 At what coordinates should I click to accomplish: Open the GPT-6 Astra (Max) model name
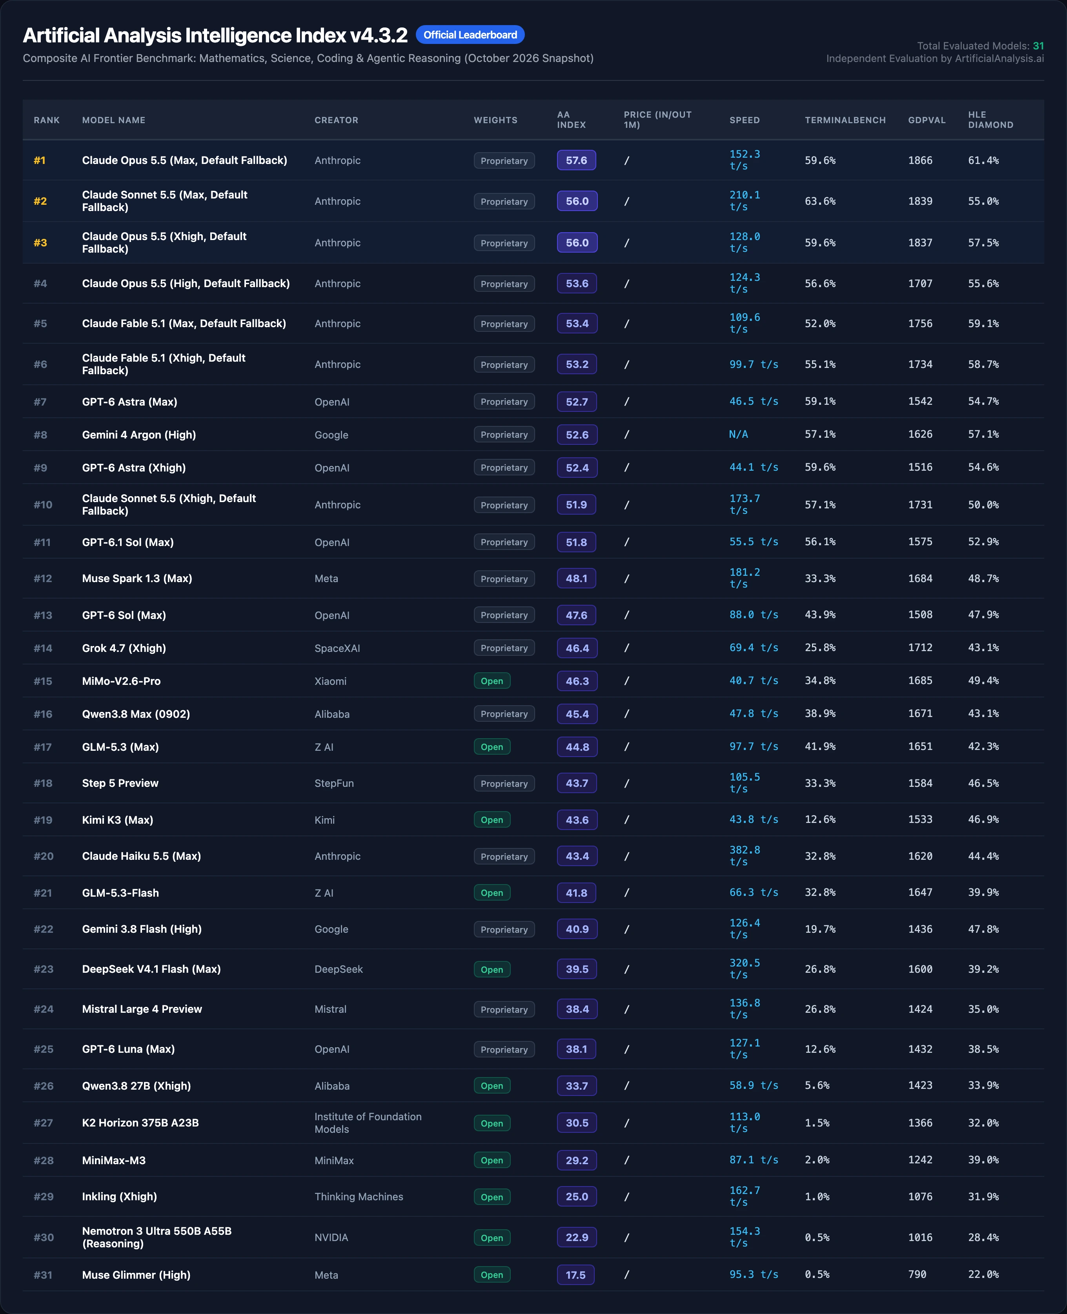click(130, 402)
